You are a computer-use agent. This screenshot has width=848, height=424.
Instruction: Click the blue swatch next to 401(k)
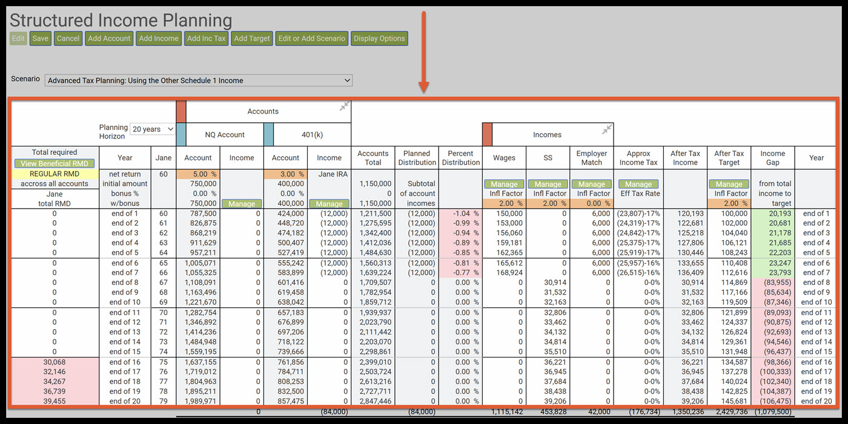click(x=269, y=134)
